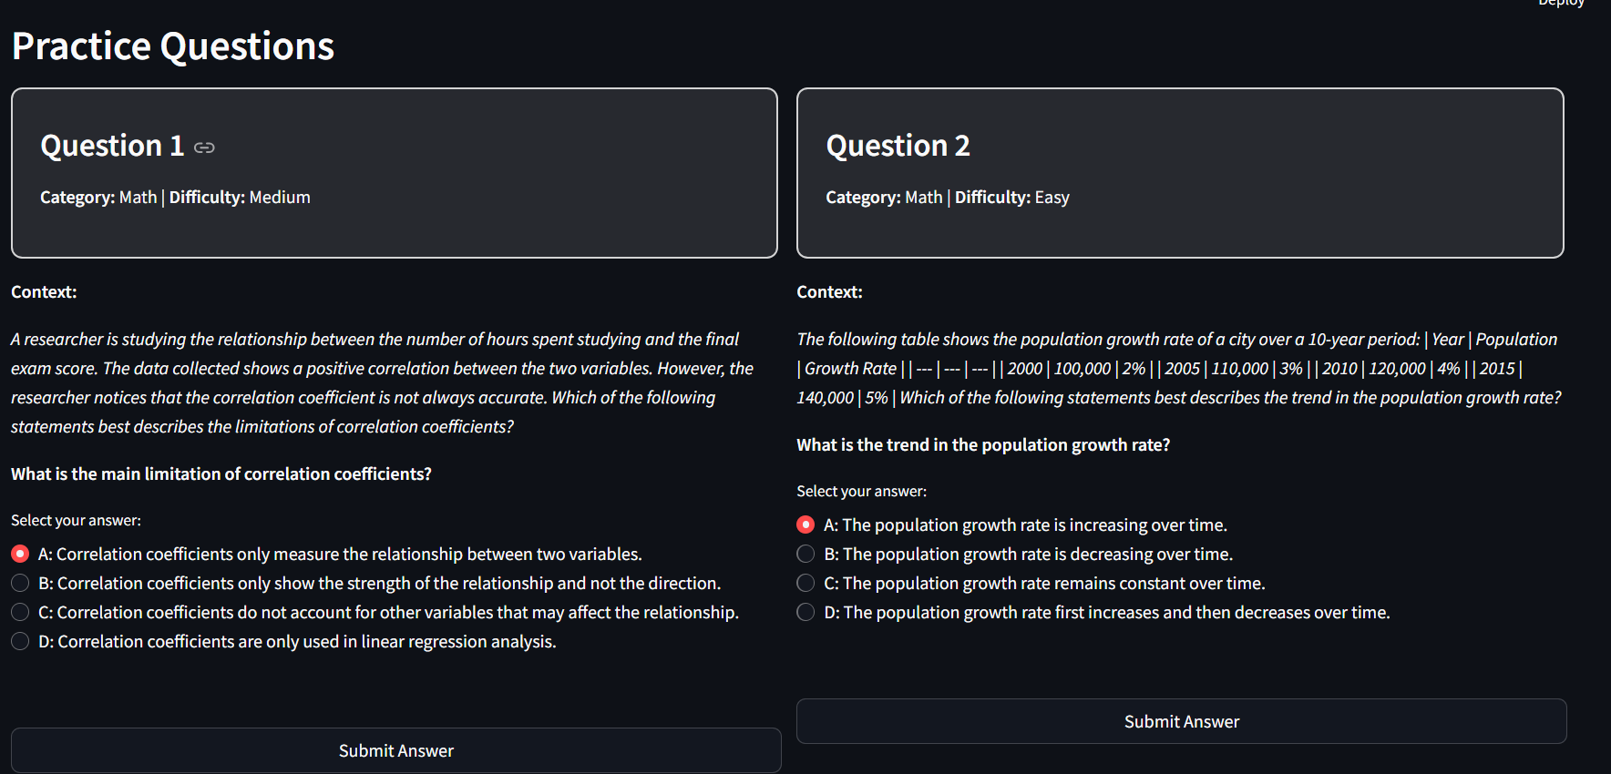Select D: growth rate first increases then decreases

[x=805, y=612]
